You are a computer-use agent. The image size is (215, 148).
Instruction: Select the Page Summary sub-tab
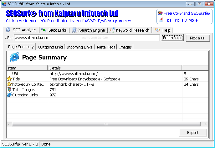tap(21, 47)
